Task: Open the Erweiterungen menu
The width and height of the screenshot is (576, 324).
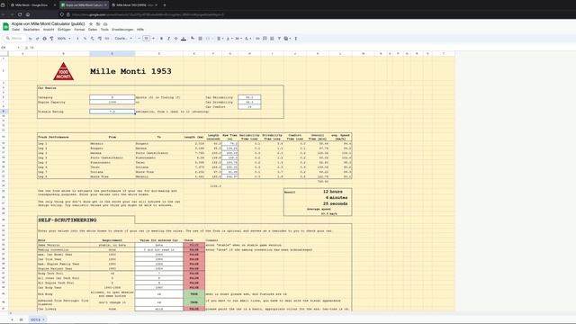Action: (x=122, y=30)
